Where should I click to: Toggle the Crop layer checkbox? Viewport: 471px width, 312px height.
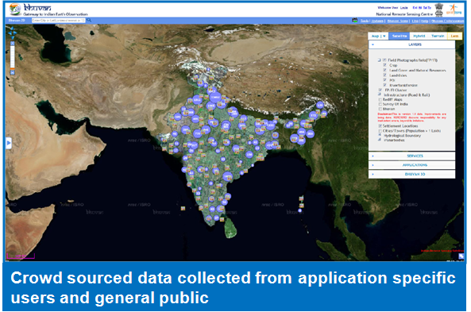coord(384,65)
